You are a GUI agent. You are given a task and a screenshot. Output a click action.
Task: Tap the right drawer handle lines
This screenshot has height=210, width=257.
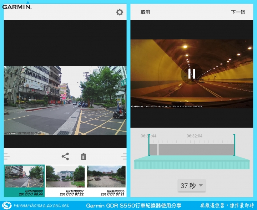click(x=124, y=157)
